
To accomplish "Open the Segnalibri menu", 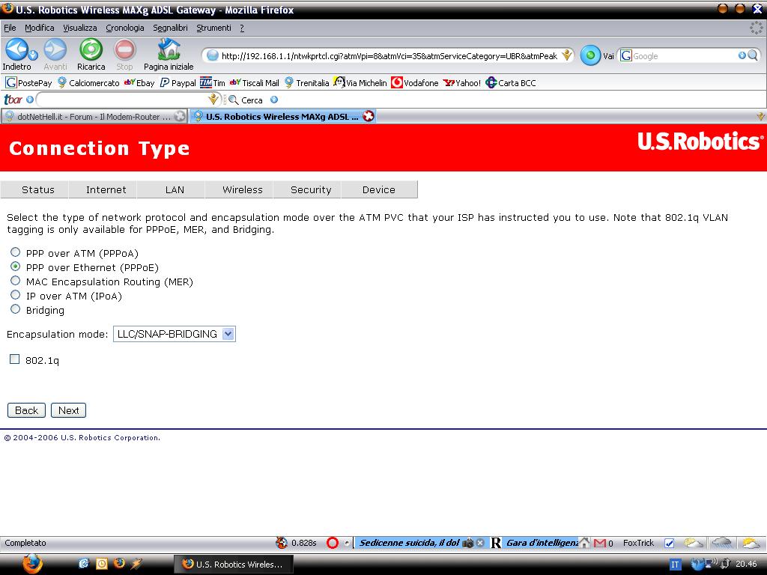I will coord(170,28).
